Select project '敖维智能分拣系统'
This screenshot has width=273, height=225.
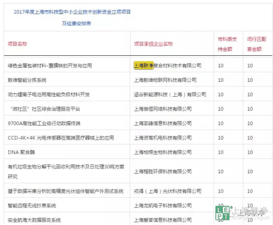pyautogui.click(x=27, y=80)
